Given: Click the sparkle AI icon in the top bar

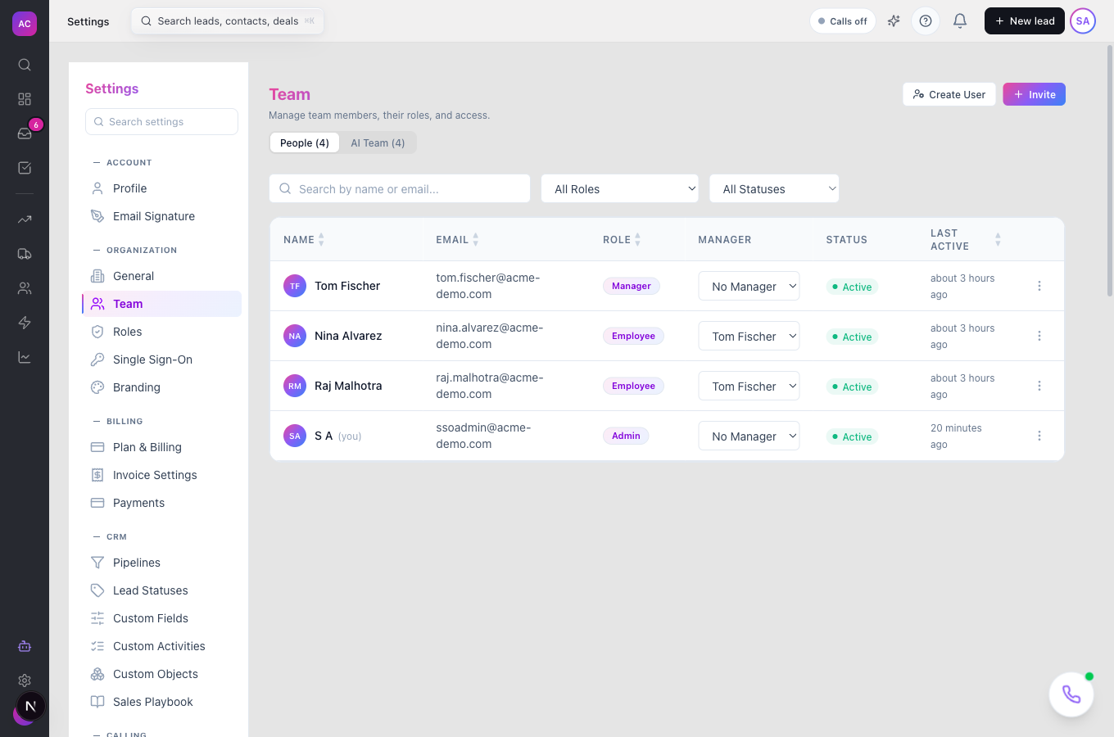Looking at the screenshot, I should point(894,21).
